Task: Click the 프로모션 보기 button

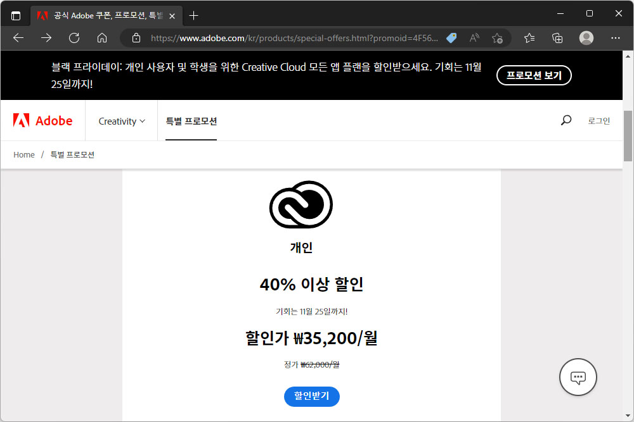Action: pyautogui.click(x=534, y=75)
